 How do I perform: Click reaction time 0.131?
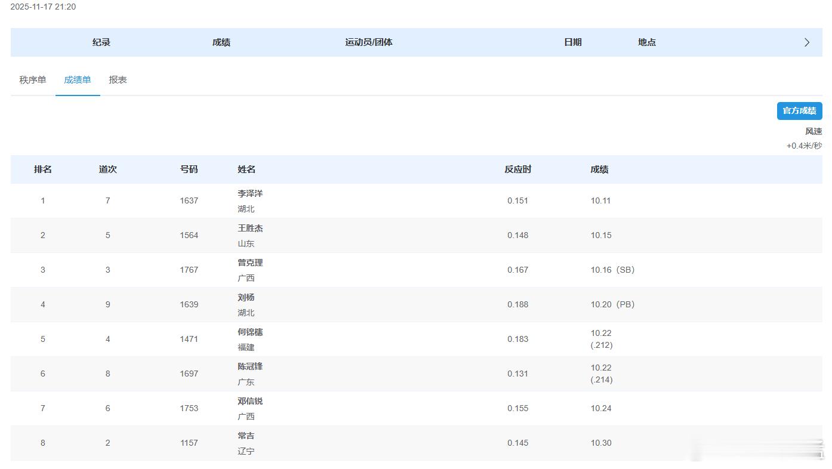tap(518, 374)
